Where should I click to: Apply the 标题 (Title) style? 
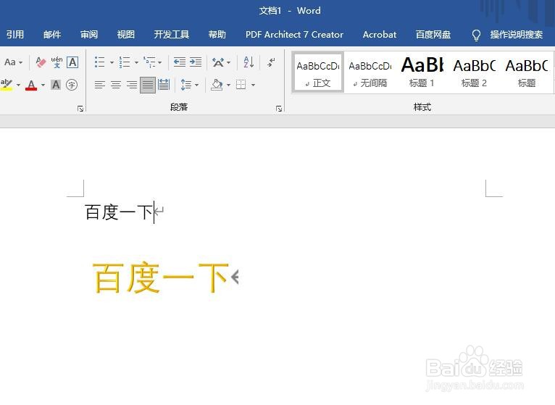coord(526,73)
